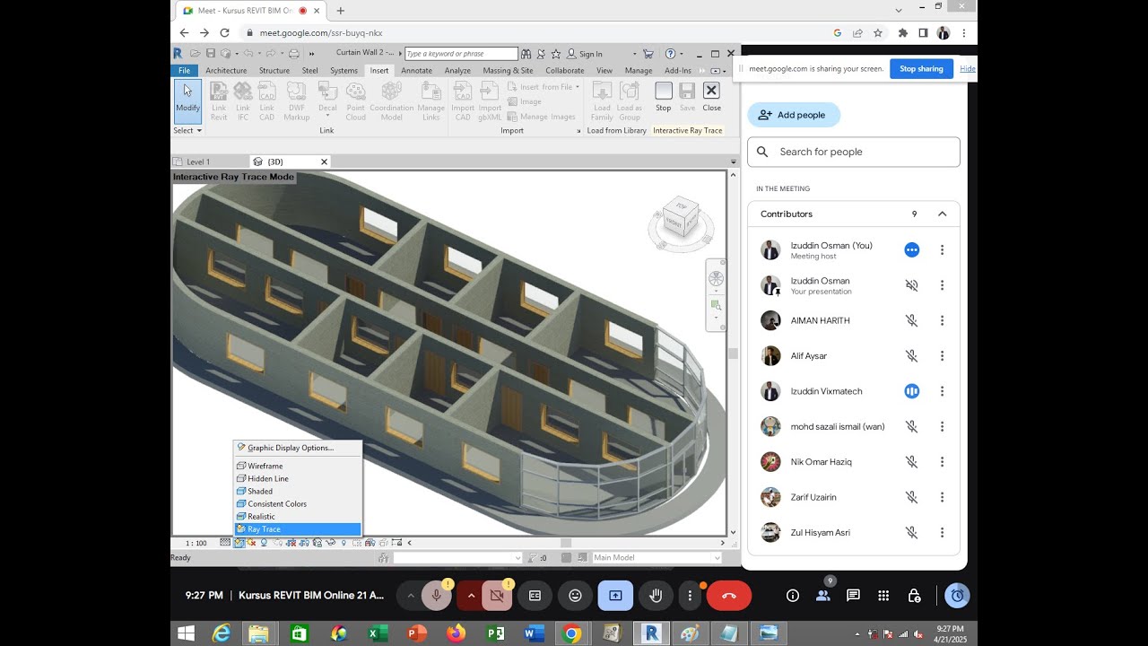The image size is (1148, 646).
Task: Open the Annotate ribbon tab
Action: pos(416,70)
